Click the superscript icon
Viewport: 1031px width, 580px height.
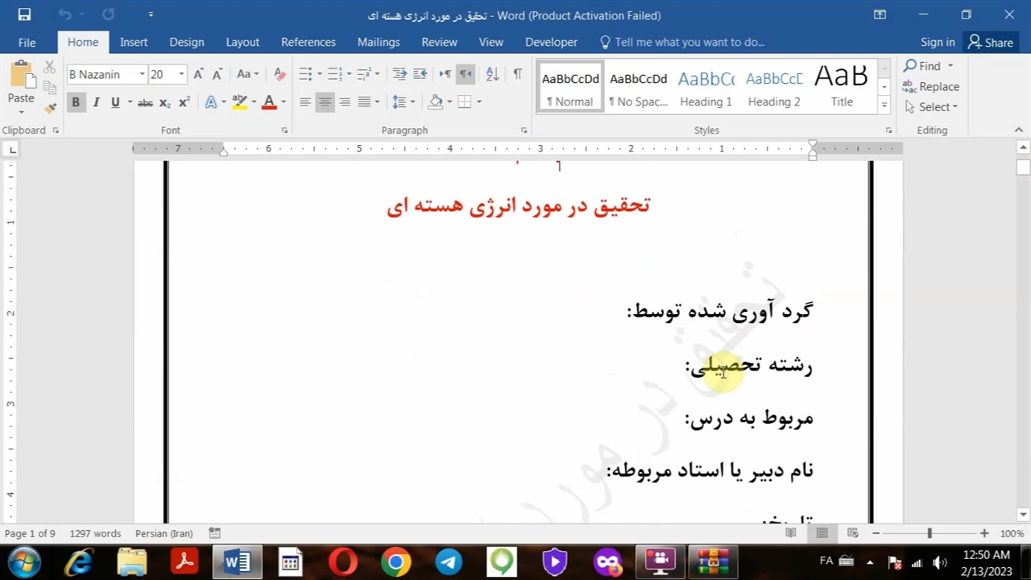(184, 102)
